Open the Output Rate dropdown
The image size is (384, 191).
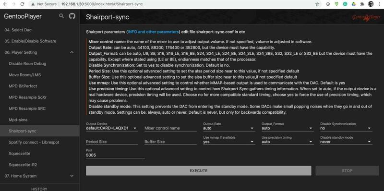click(229, 128)
